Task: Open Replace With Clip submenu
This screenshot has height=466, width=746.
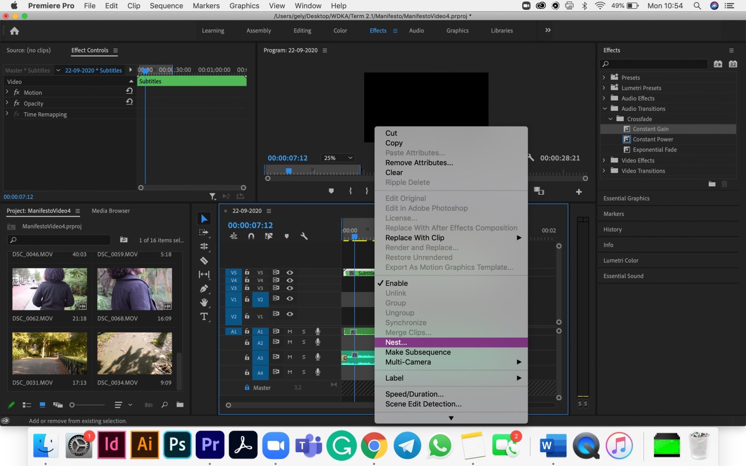Action: pyautogui.click(x=451, y=237)
